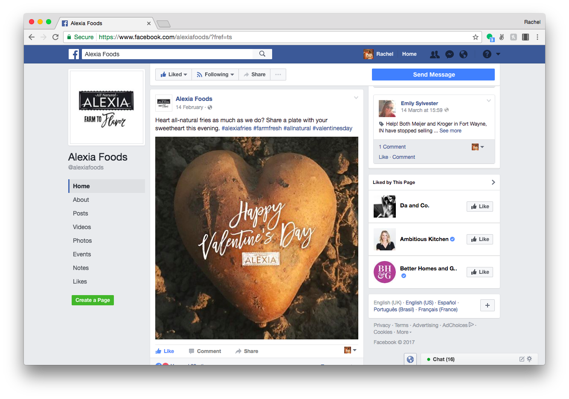
Task: Click the URL address bar
Action: (272, 37)
